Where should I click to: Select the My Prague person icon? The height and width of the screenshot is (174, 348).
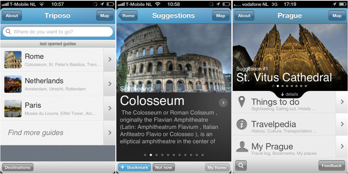click(242, 147)
